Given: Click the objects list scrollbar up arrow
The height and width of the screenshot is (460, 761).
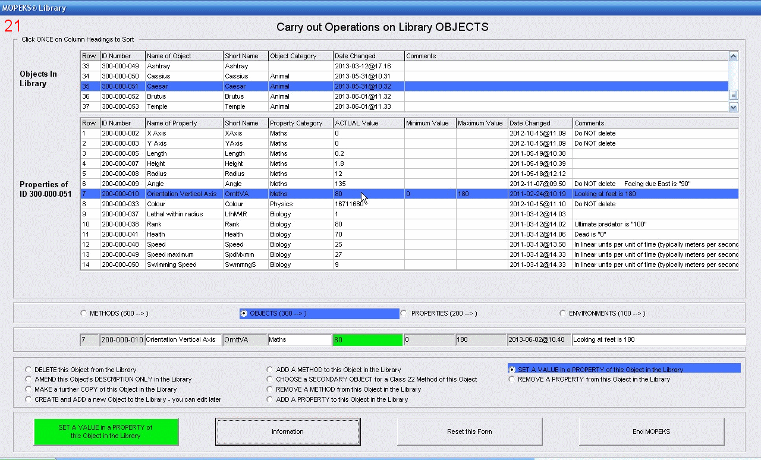Looking at the screenshot, I should [733, 56].
